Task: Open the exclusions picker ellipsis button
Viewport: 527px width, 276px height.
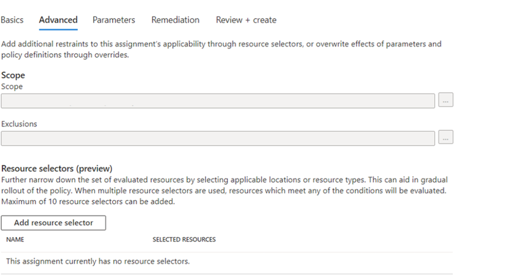Action: point(446,137)
